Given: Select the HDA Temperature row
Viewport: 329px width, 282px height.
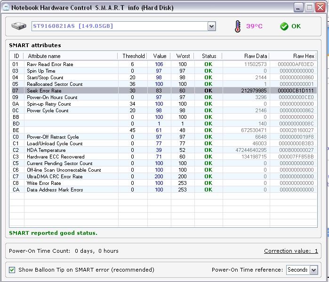Looking at the screenshot, I should tap(163, 150).
